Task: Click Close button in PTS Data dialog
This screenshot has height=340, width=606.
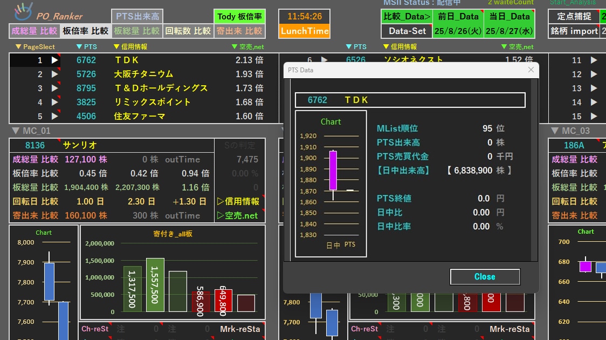Action: click(x=485, y=276)
